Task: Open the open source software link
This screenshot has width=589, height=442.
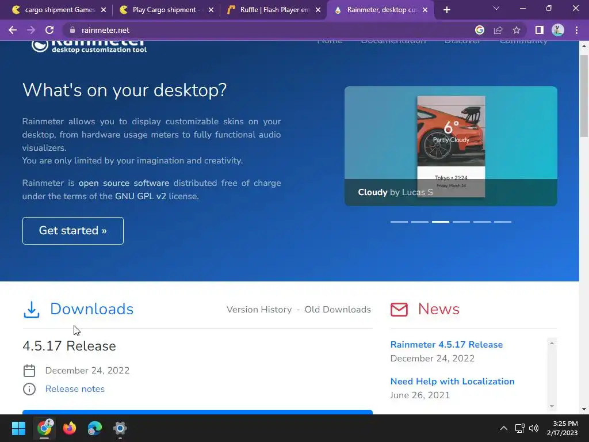Action: 124,183
